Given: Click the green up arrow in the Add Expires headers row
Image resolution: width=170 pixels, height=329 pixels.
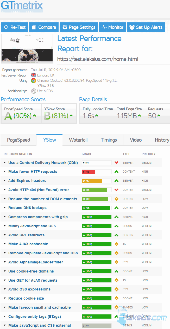Looking at the screenshot, I should click(x=116, y=181).
